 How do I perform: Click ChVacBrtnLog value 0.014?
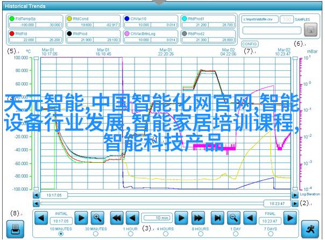[164, 40]
